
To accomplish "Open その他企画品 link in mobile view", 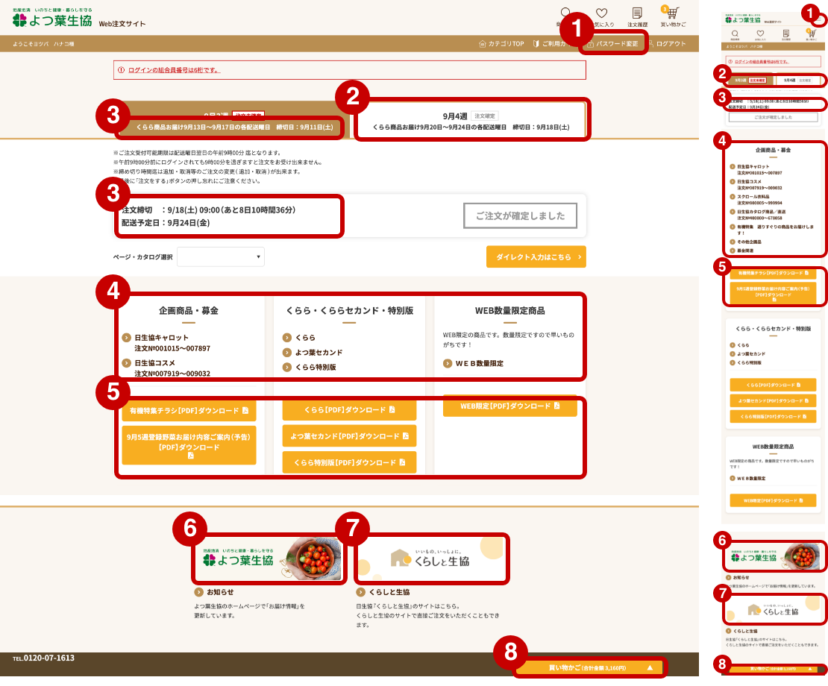I will [745, 242].
